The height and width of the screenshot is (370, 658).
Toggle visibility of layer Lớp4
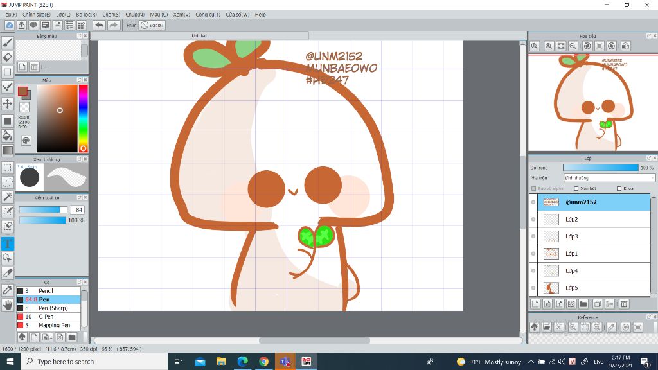pos(533,270)
